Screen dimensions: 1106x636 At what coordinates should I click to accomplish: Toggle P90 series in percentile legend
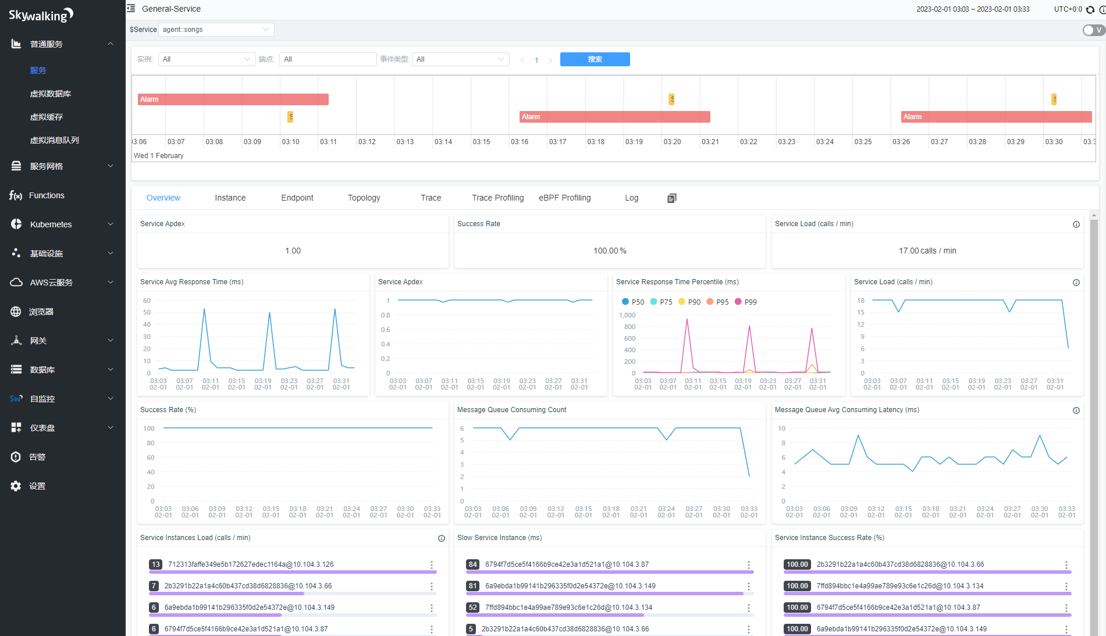coord(689,302)
